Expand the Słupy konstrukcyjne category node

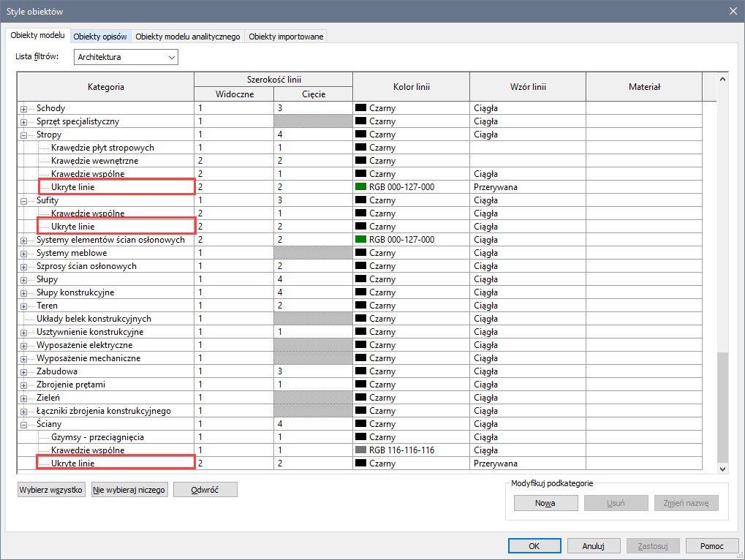(x=24, y=293)
